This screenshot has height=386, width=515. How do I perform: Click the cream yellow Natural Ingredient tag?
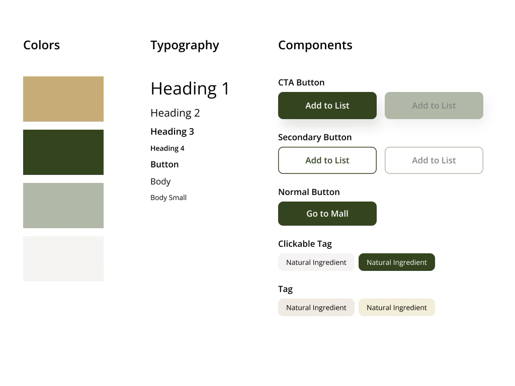click(x=396, y=308)
